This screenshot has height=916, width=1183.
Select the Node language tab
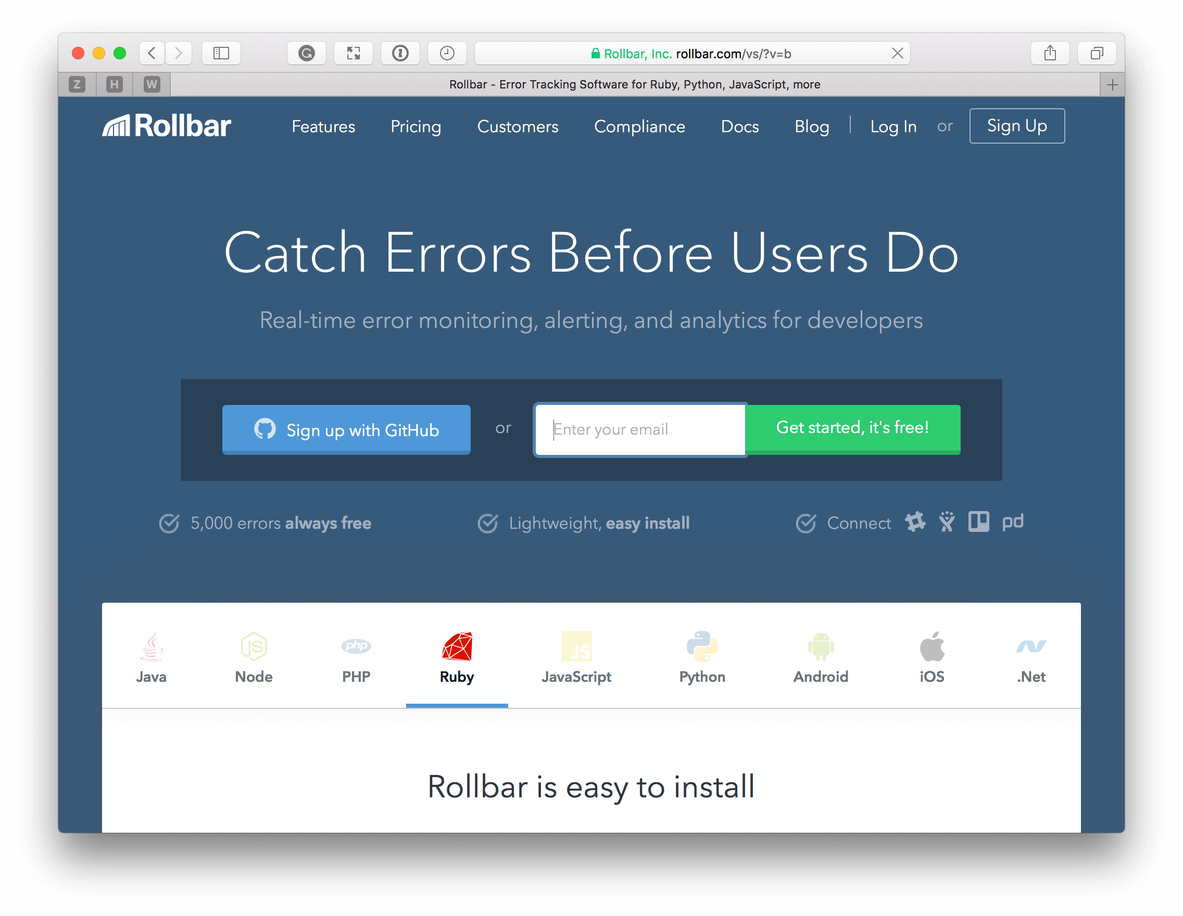tap(254, 657)
